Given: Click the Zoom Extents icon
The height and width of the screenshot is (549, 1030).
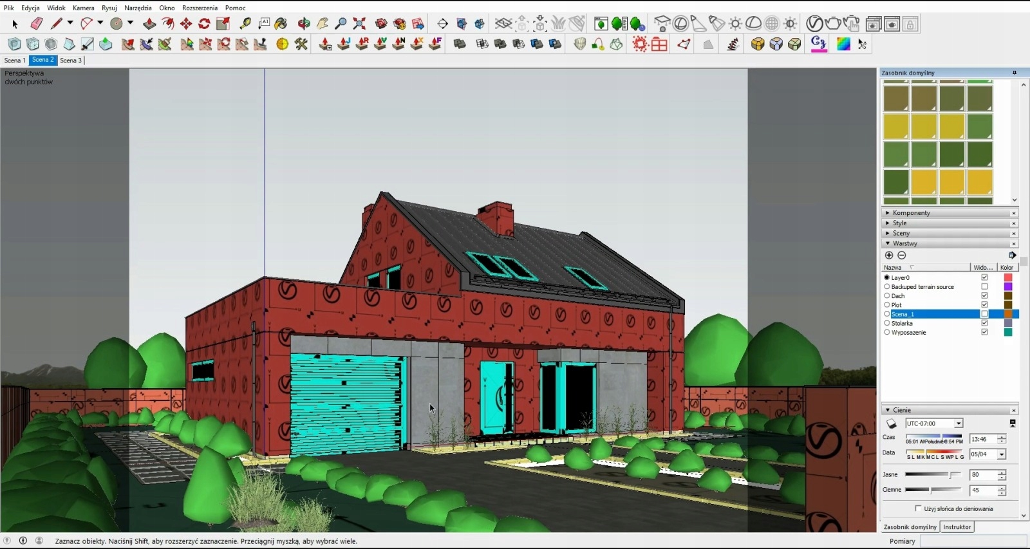Looking at the screenshot, I should (x=359, y=24).
